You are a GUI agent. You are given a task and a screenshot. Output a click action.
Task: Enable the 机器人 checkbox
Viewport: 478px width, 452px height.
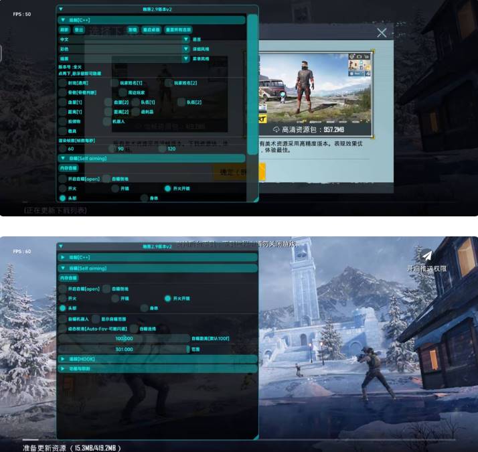tap(107, 121)
